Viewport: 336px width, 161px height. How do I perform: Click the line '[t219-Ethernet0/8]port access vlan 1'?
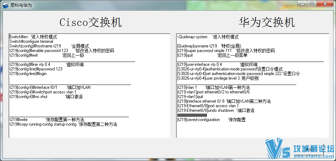[x=208, y=106]
